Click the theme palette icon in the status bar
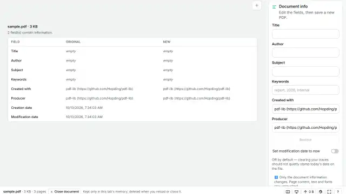Image resolution: width=346 pixels, height=194 pixels. click(x=321, y=192)
